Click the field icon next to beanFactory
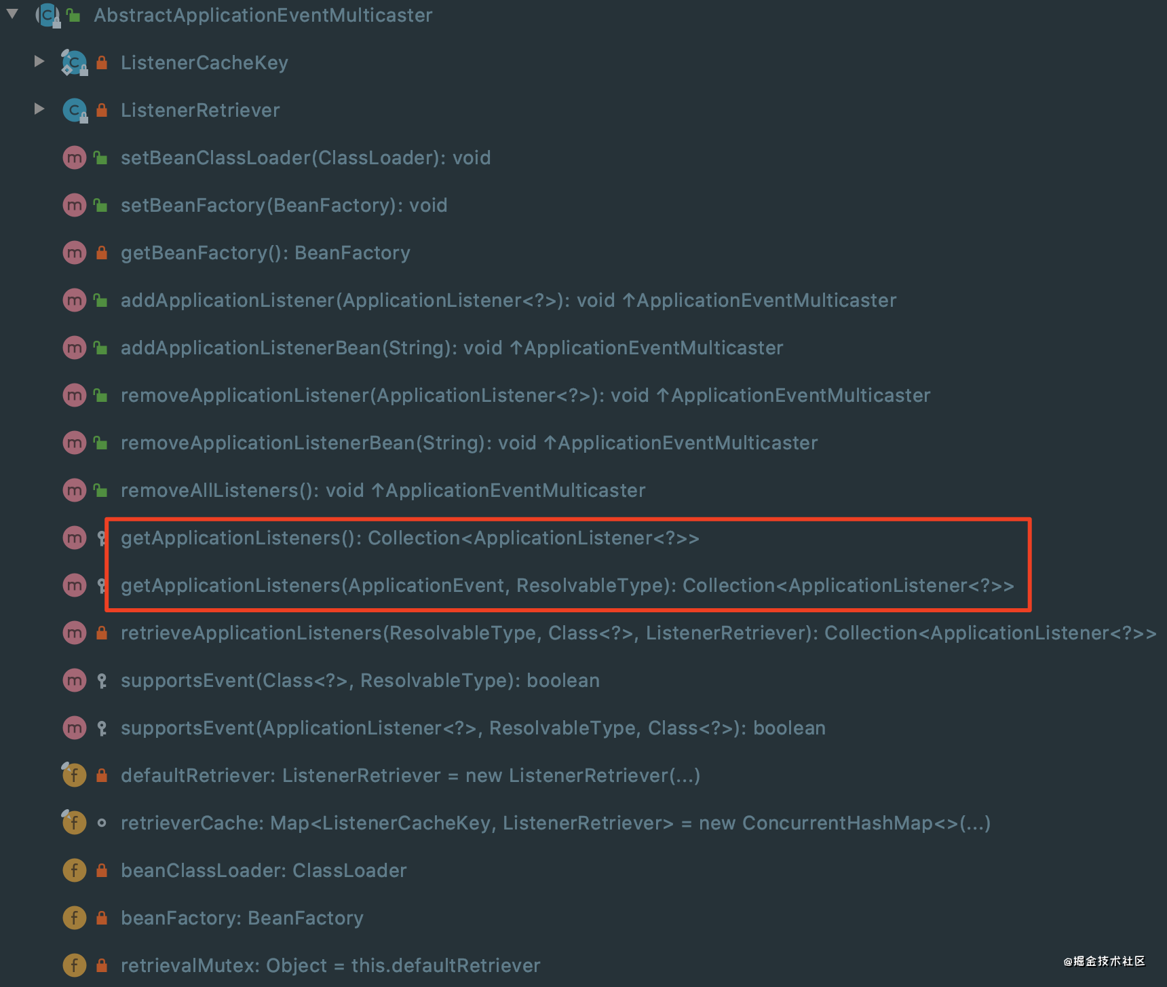The width and height of the screenshot is (1167, 987). coord(73,917)
